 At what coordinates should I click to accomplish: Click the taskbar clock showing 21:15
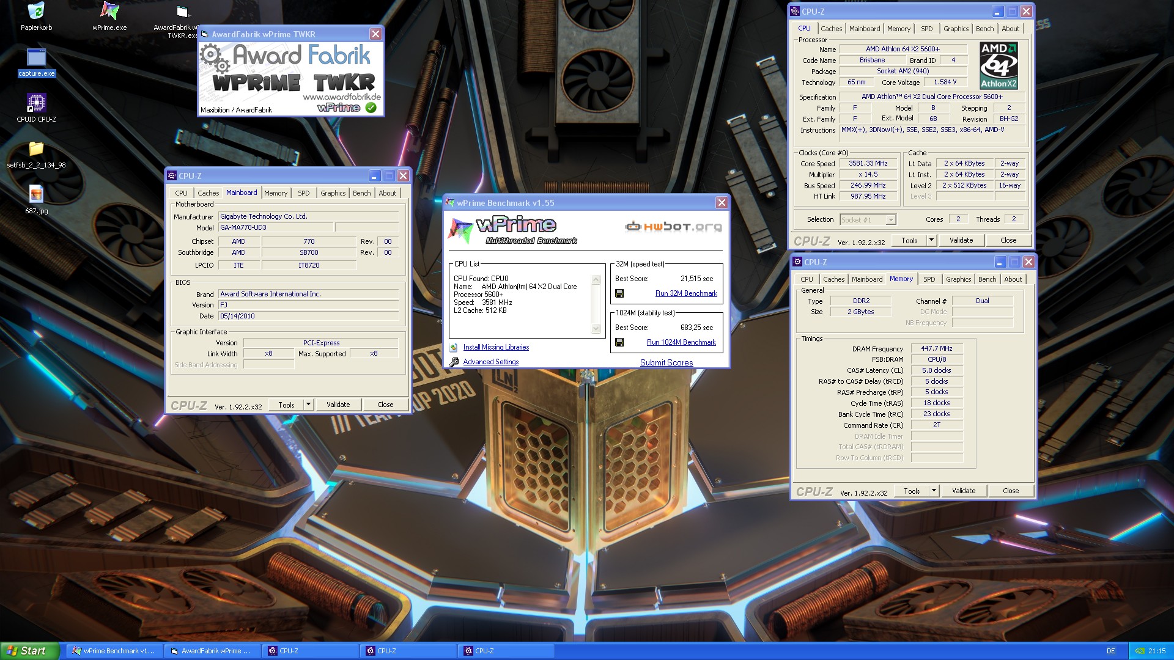1157,651
